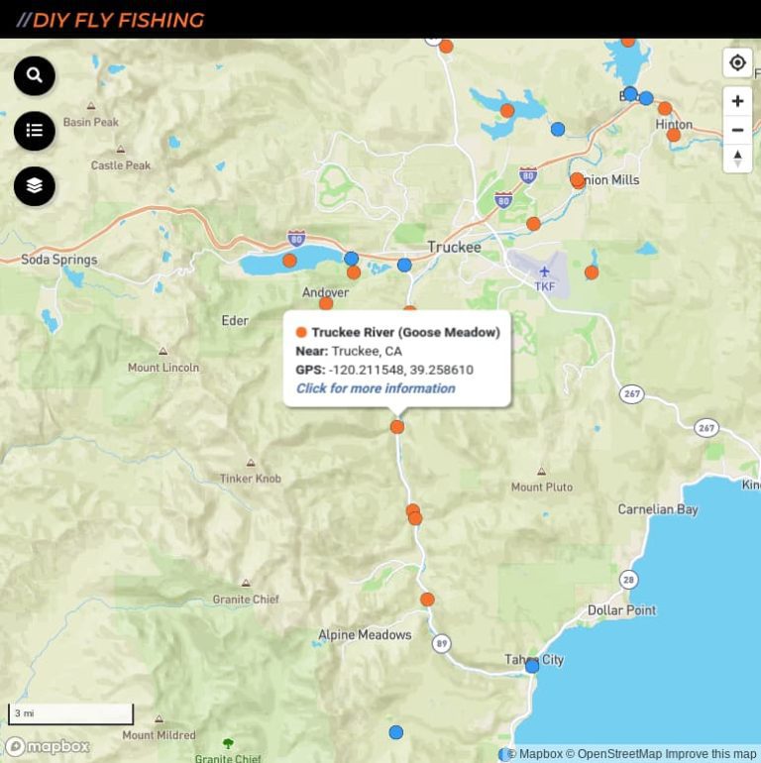Viewport: 761px width, 763px height.
Task: Reset map bearing with compass icon
Action: click(x=737, y=158)
